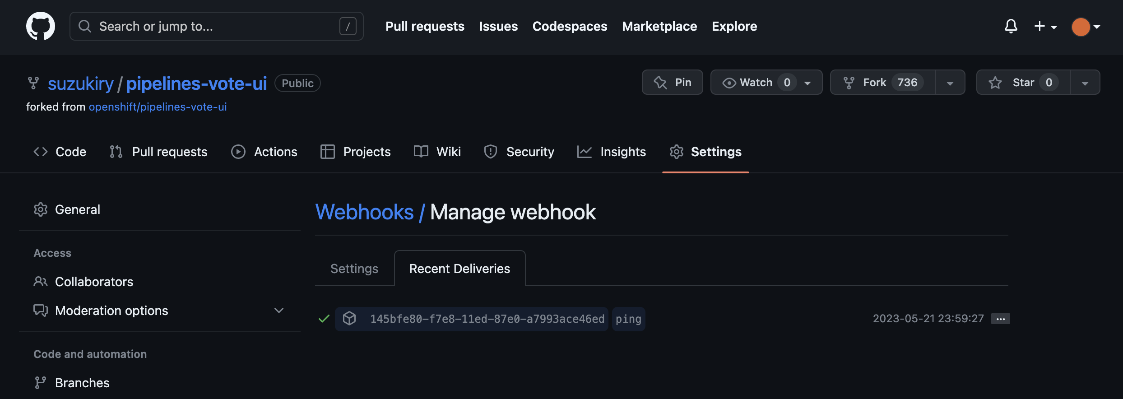The width and height of the screenshot is (1123, 399).
Task: Click the slash shortcut key badge
Action: 348,26
